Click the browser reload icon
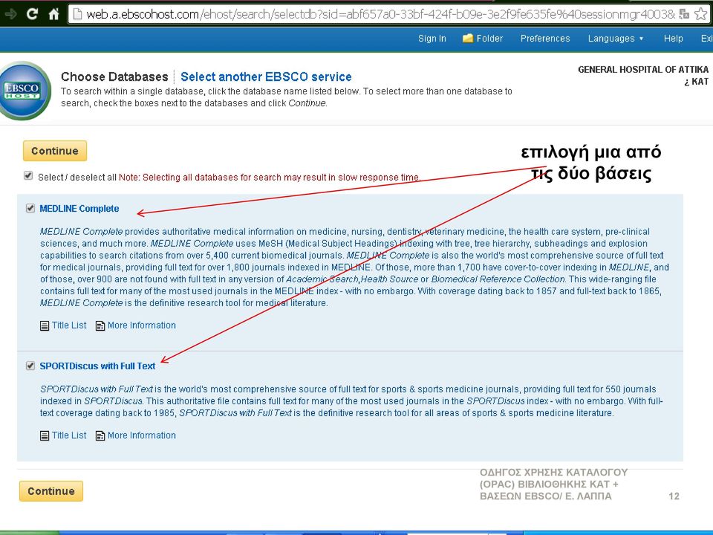 [x=32, y=14]
